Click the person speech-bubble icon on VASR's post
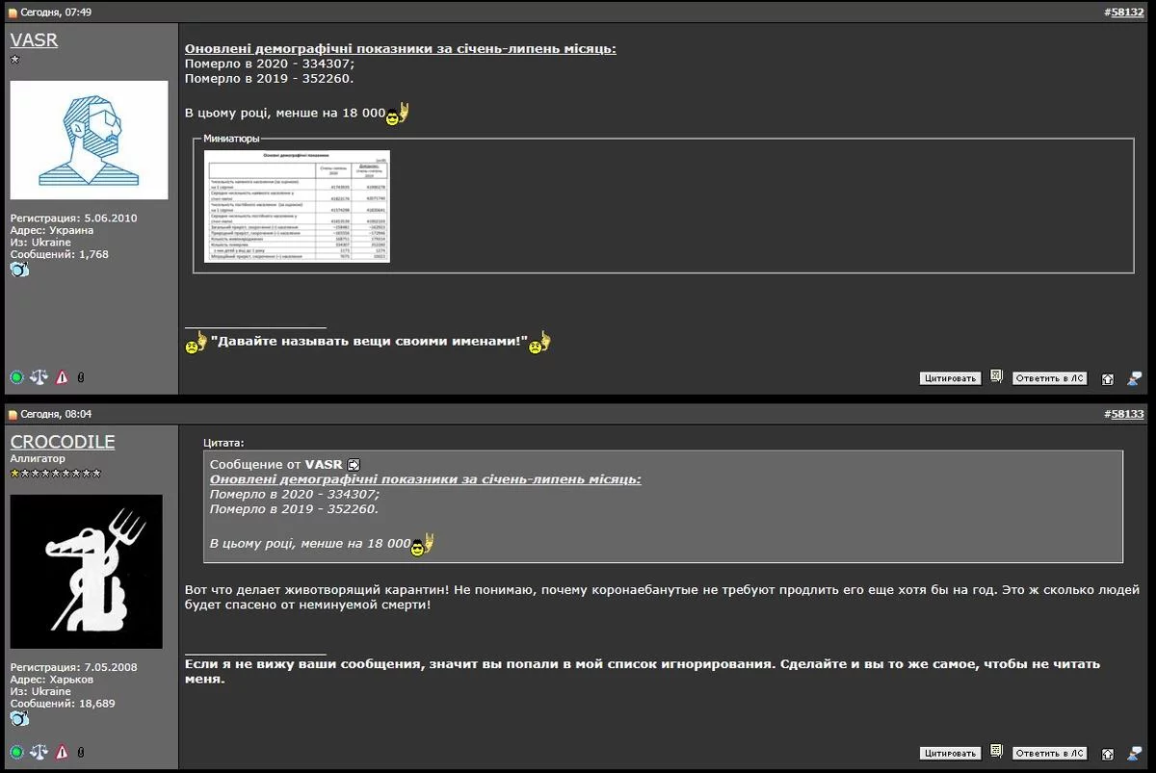The image size is (1156, 773). [x=1134, y=378]
